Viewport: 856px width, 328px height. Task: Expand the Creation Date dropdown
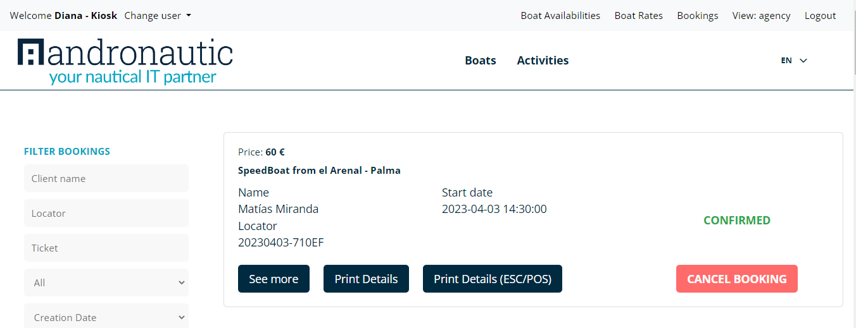[x=106, y=316]
